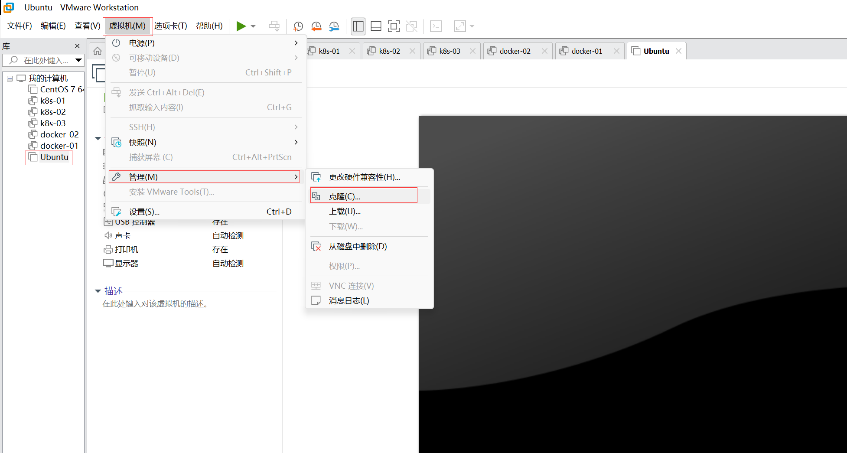Select Ubuntu in the library tree

point(49,157)
